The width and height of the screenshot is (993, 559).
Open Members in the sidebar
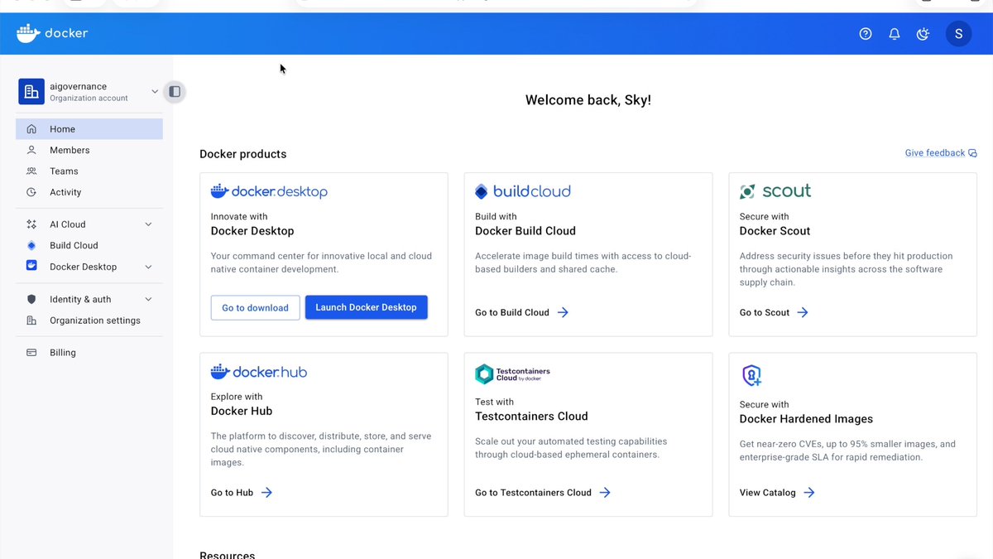click(x=89, y=150)
